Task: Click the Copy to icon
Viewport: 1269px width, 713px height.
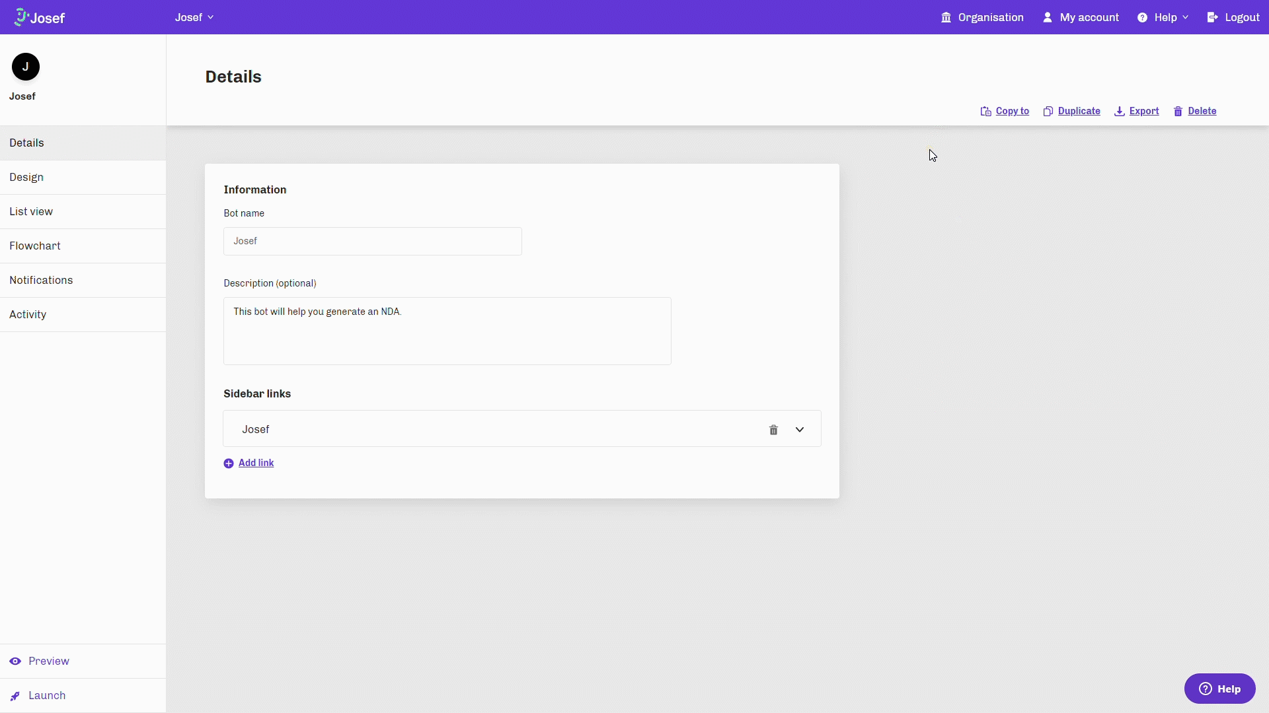Action: click(985, 111)
